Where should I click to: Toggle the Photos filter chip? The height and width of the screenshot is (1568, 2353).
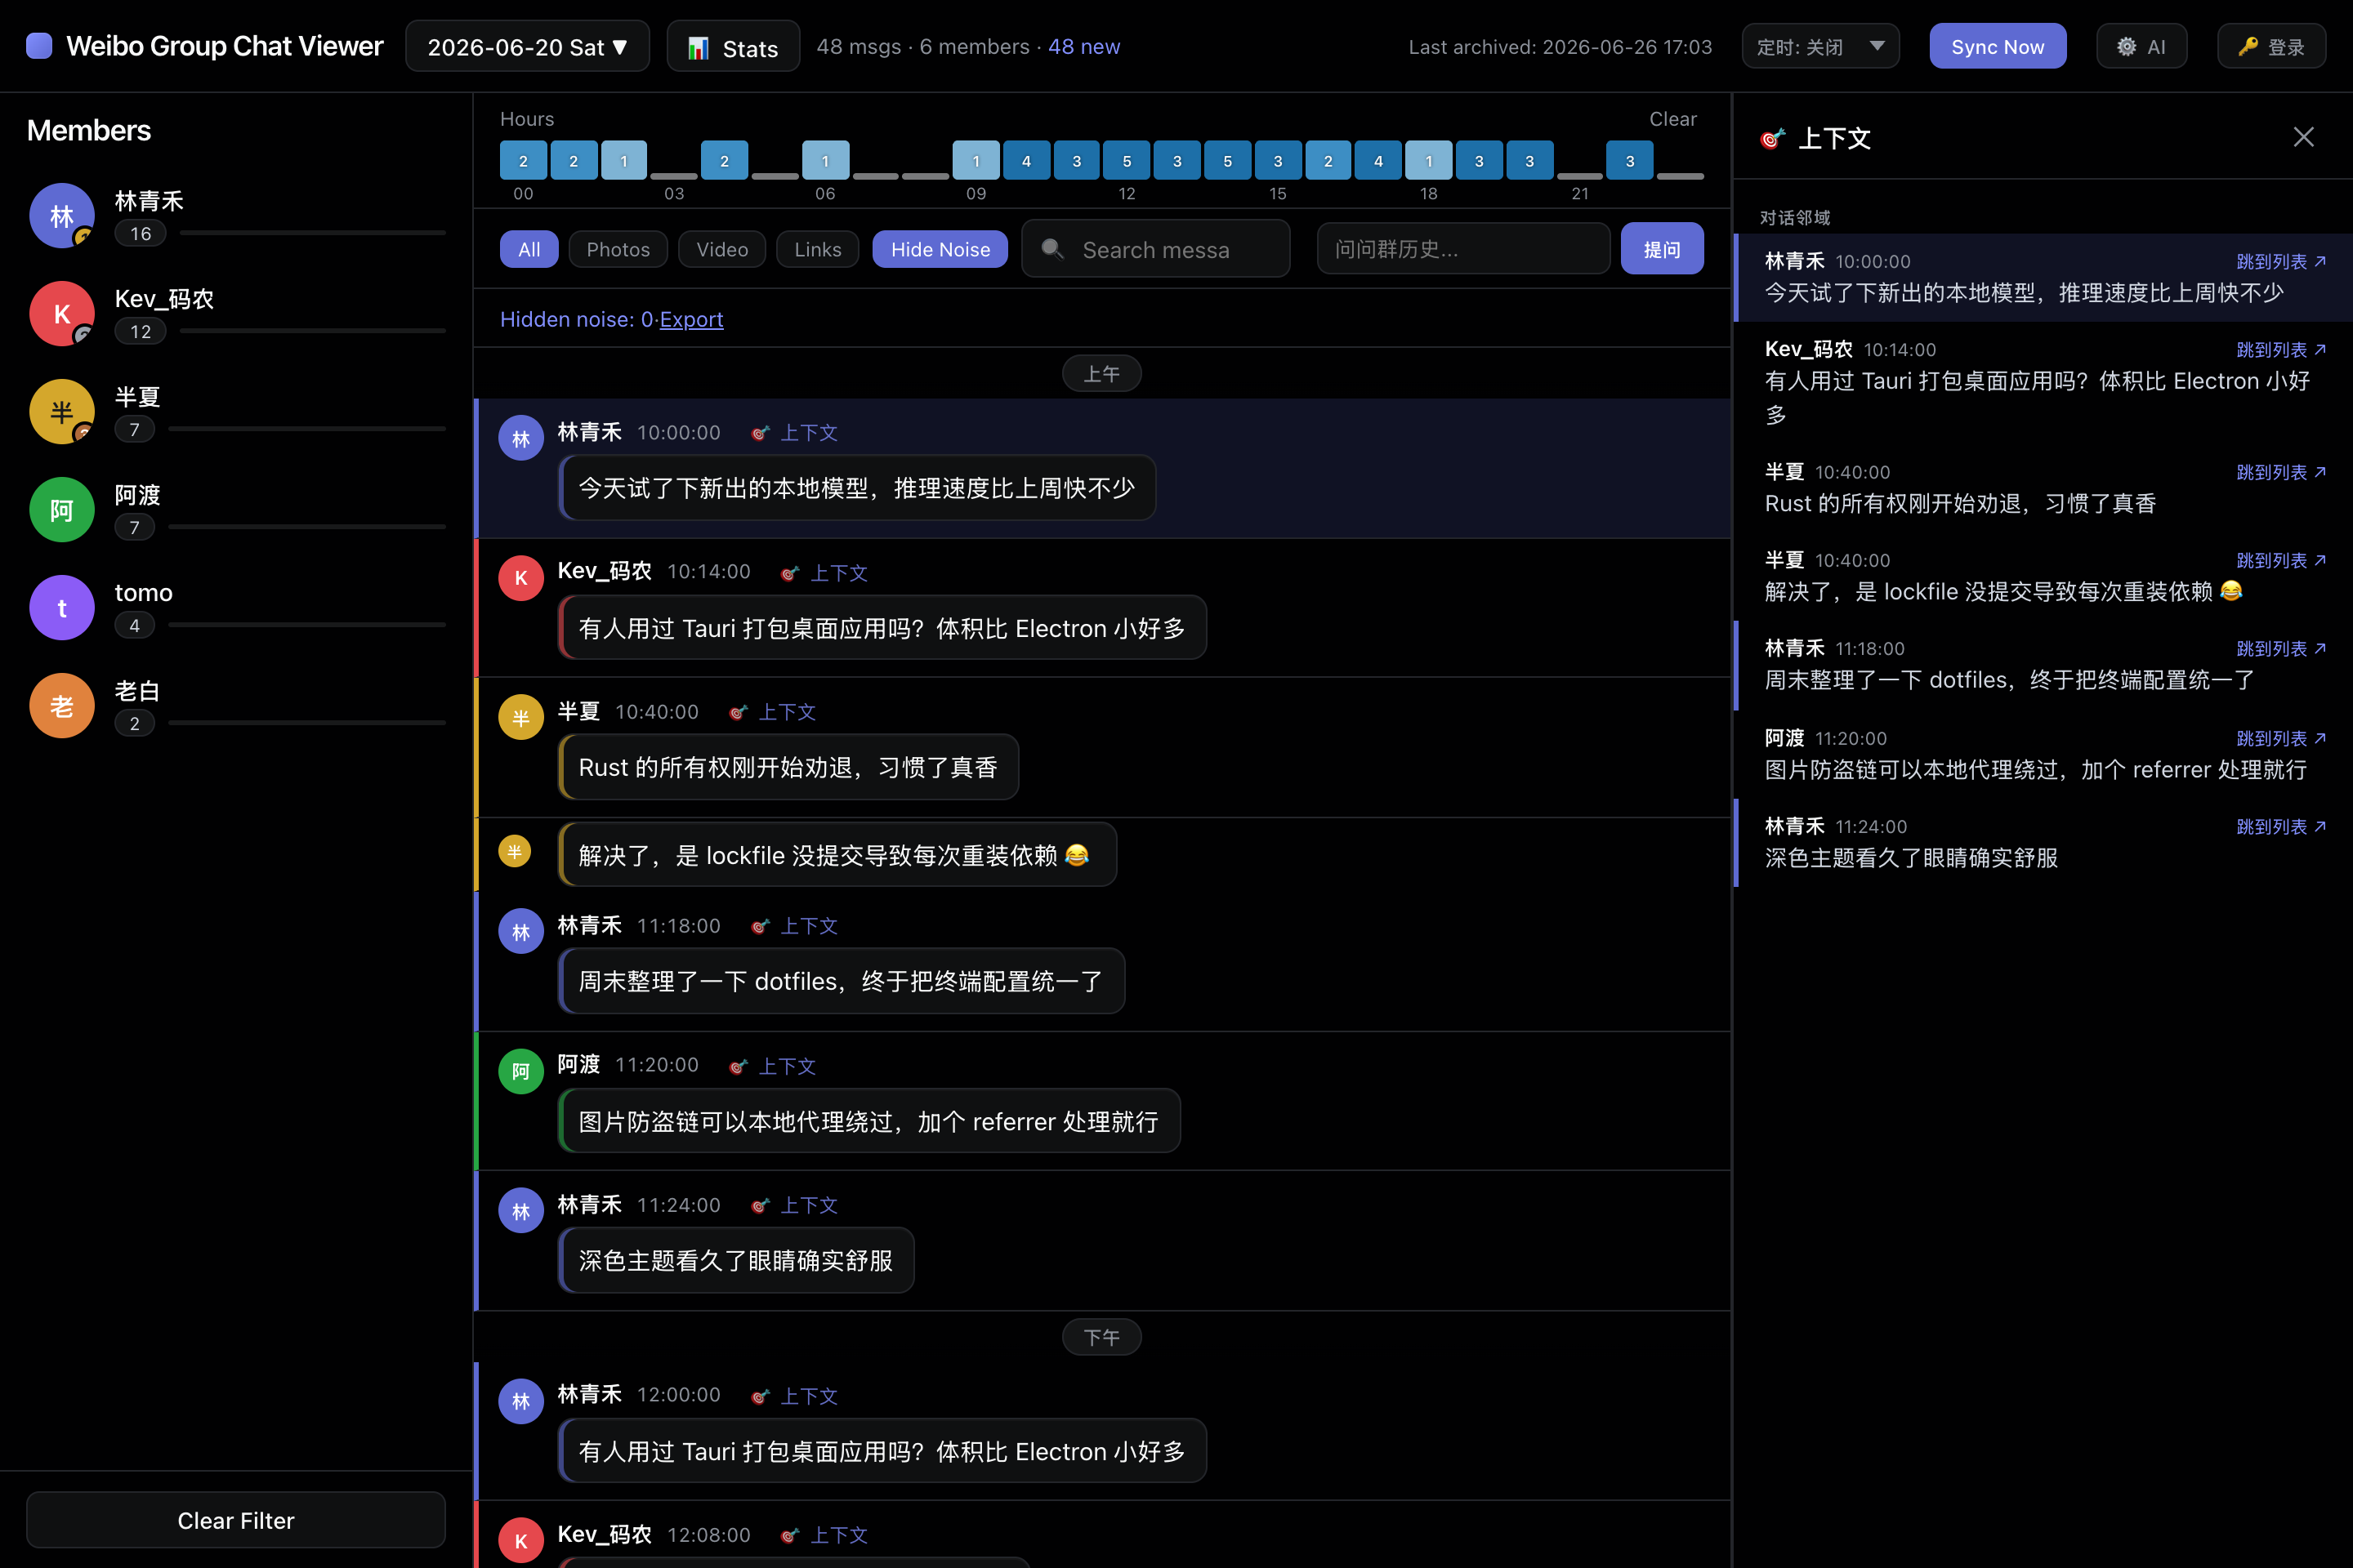618,249
